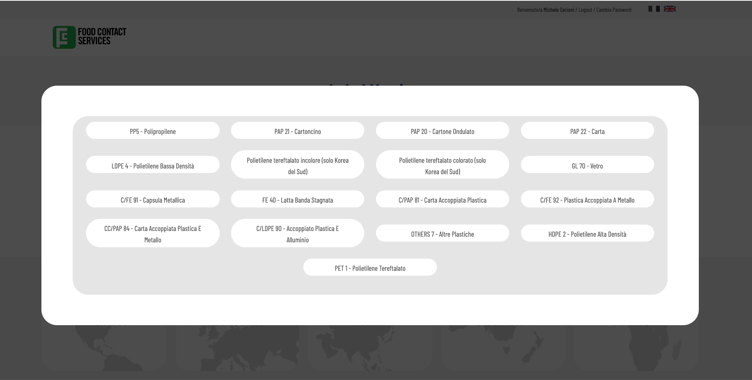Choose PAP 21 - Cartoncino option
This screenshot has width=752, height=380.
pyautogui.click(x=297, y=131)
